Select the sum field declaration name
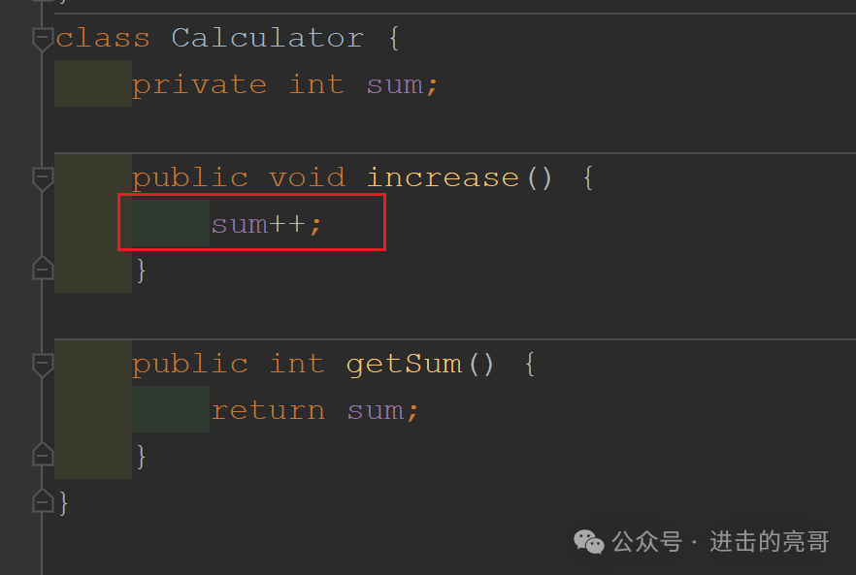856x575 pixels. coord(394,85)
